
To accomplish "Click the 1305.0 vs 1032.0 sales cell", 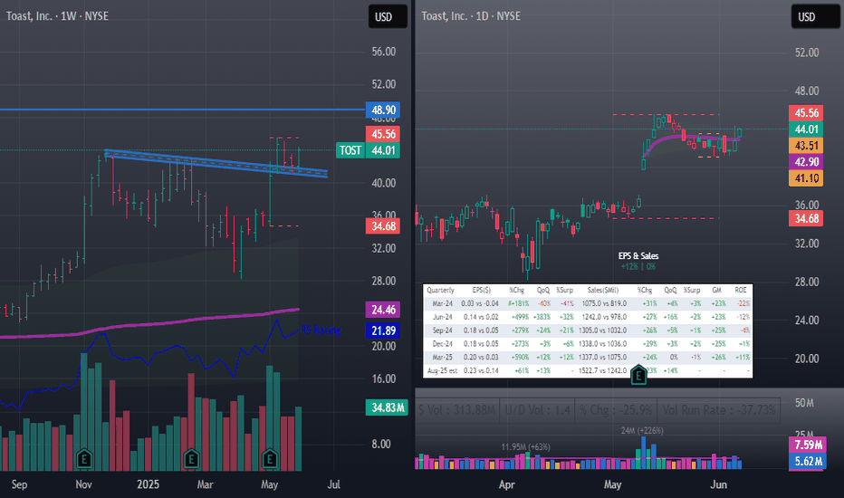I will point(603,330).
